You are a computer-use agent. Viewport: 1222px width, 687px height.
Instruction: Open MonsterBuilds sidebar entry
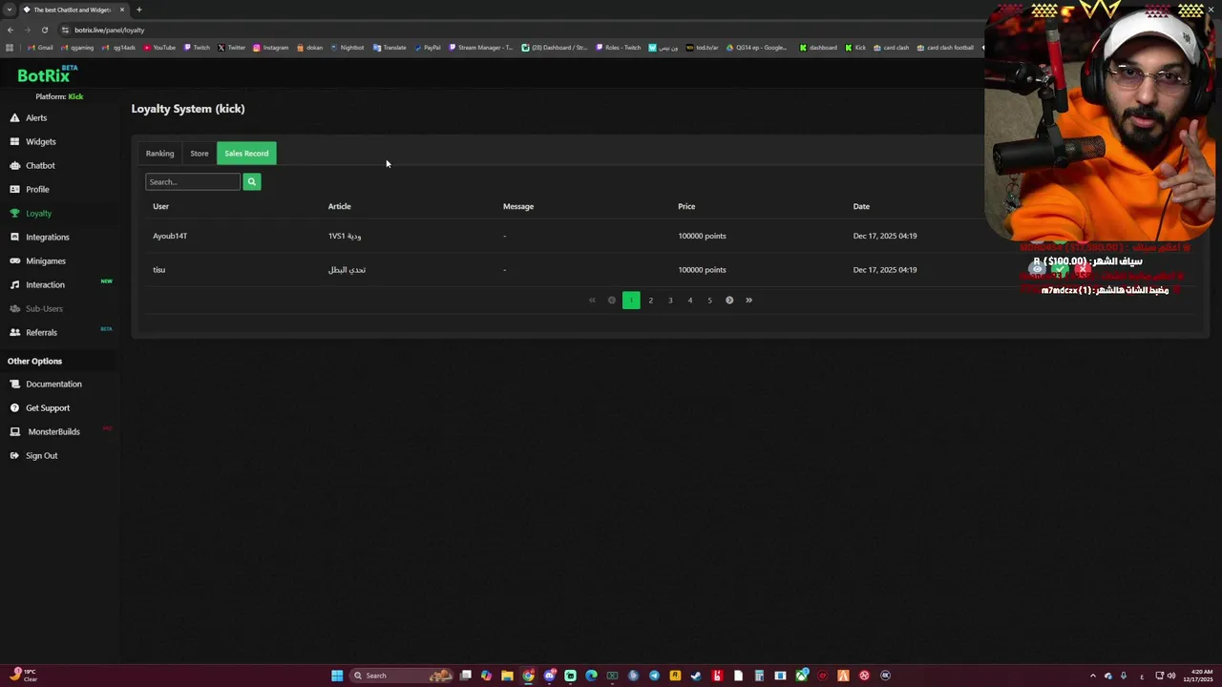pos(53,431)
